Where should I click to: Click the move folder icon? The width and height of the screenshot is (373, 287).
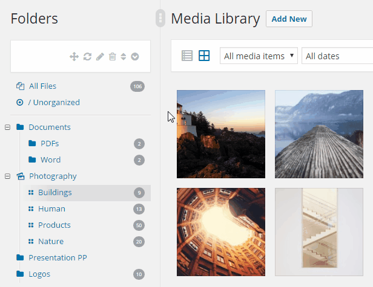pyautogui.click(x=74, y=56)
